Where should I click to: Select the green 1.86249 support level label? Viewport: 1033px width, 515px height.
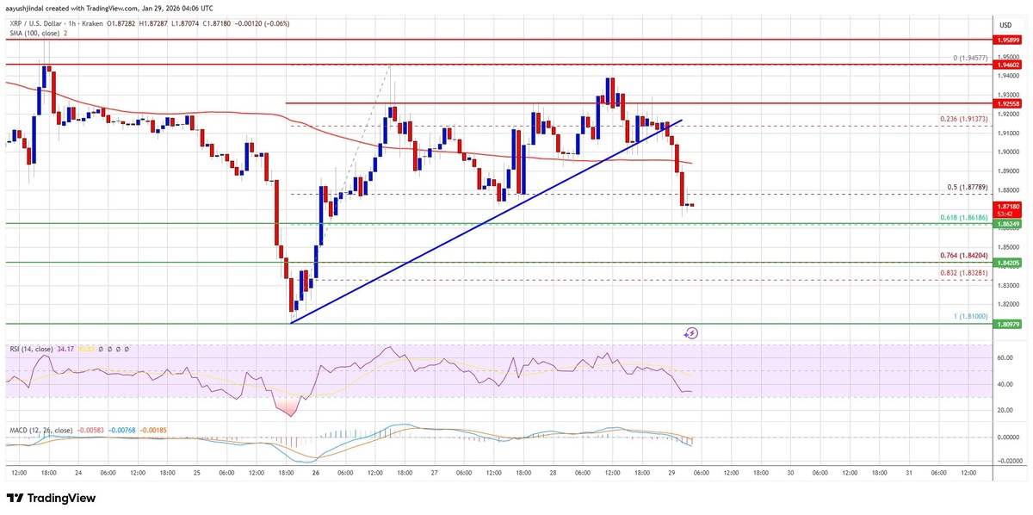pyautogui.click(x=1006, y=224)
